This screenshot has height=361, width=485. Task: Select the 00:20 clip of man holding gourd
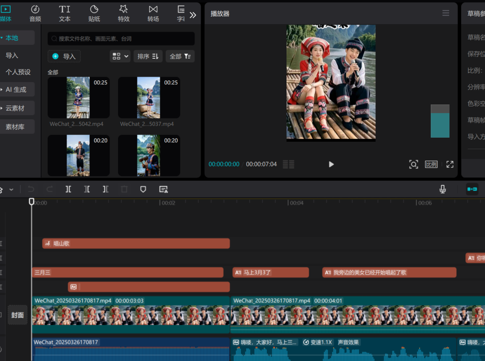(x=149, y=156)
